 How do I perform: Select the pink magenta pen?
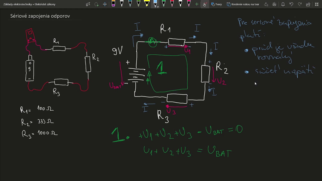[x=189, y=4]
